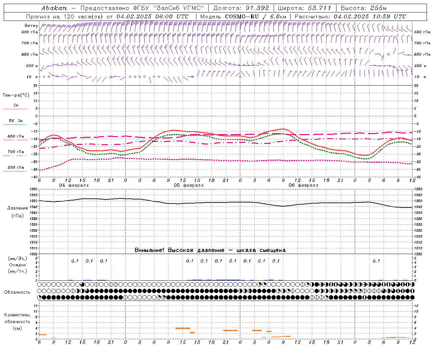This screenshot has height=345, width=432.
Task: Click the orange convective bar near 4 km
Action: (183, 328)
